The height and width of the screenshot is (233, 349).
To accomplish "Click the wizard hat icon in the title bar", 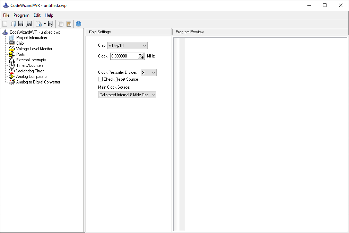I will pyautogui.click(x=6, y=5).
